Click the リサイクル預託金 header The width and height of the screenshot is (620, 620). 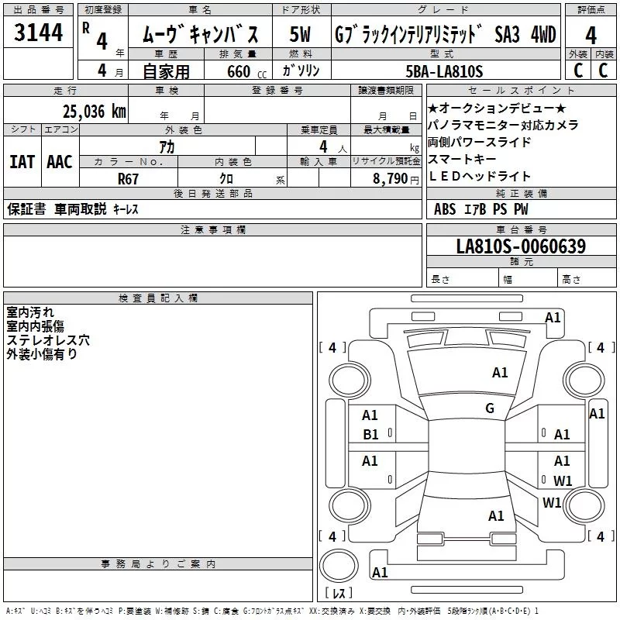coord(386,161)
